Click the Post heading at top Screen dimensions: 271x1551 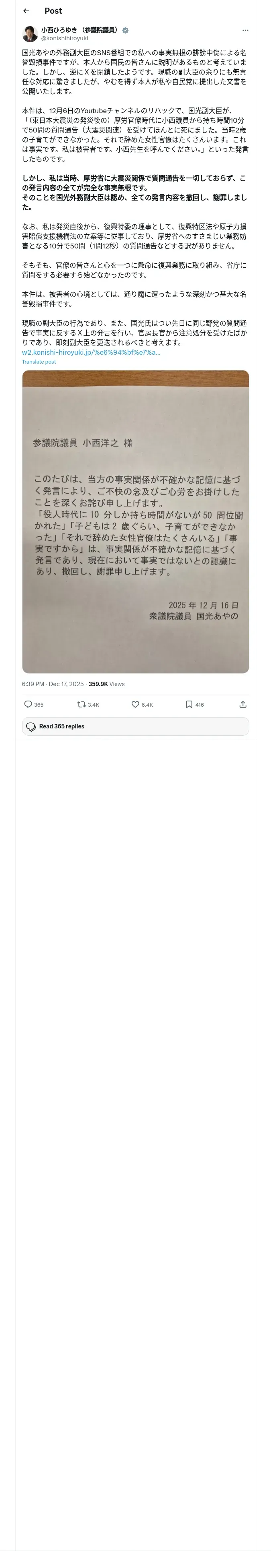[x=53, y=11]
